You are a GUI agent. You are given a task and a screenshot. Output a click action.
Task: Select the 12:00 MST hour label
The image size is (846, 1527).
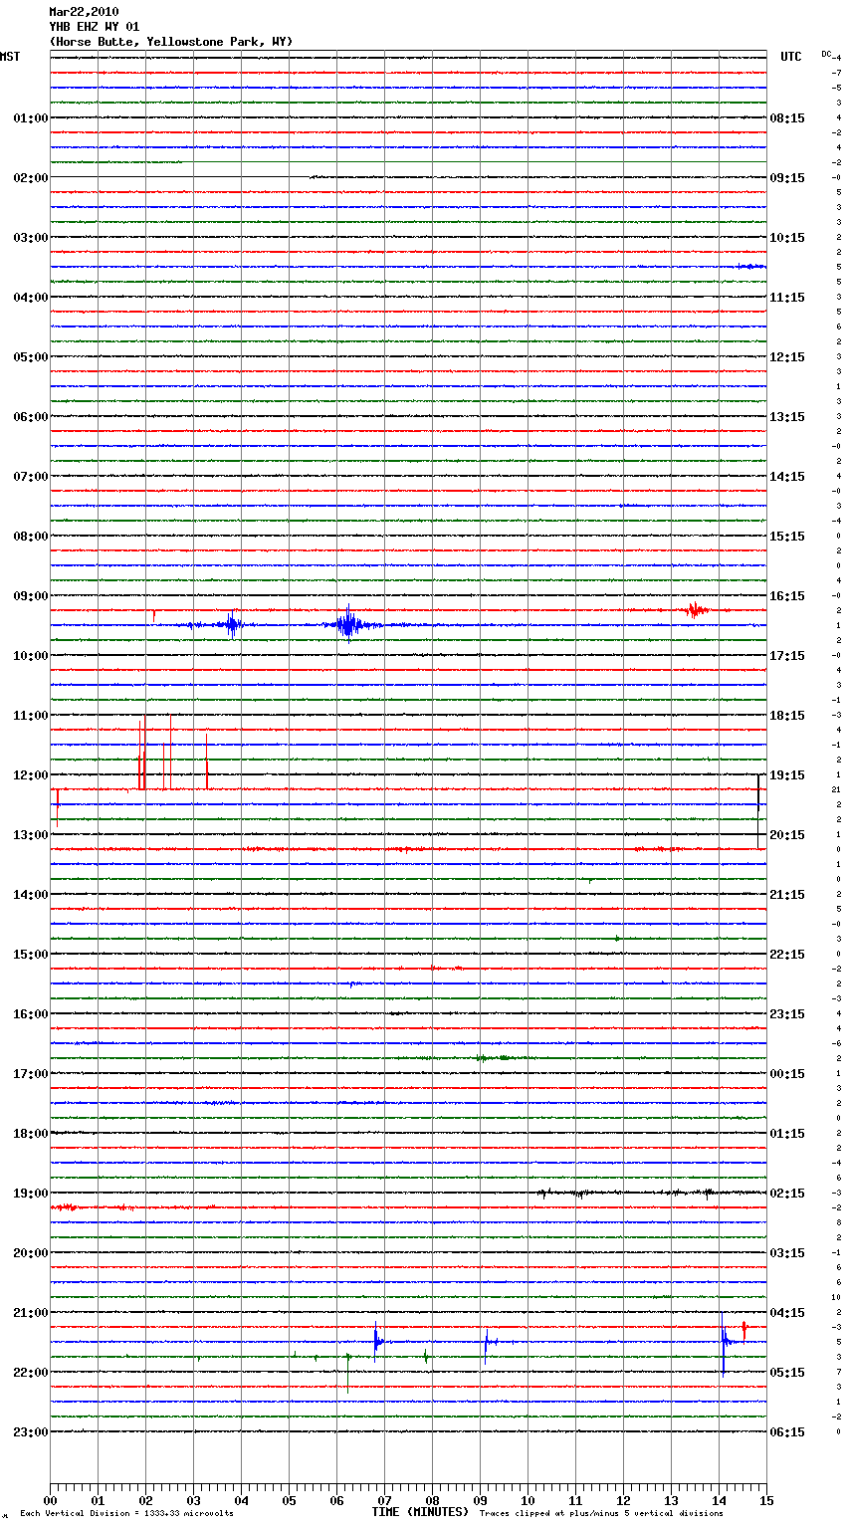[x=30, y=775]
